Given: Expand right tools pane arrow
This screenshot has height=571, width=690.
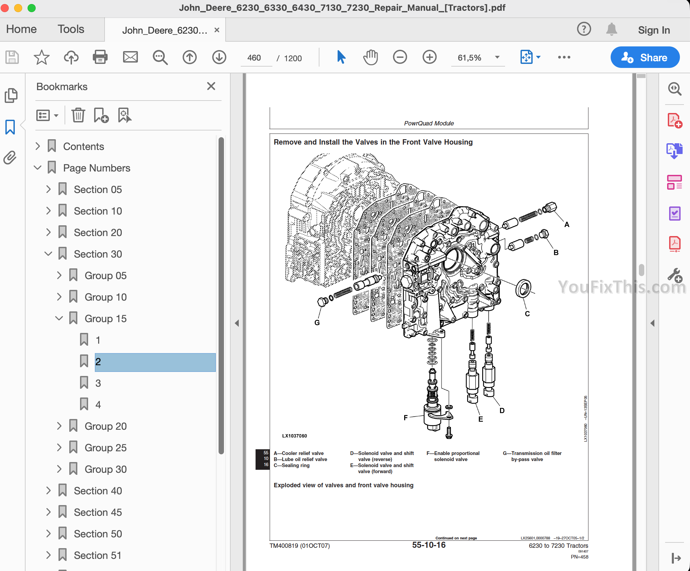Looking at the screenshot, I should 652,323.
